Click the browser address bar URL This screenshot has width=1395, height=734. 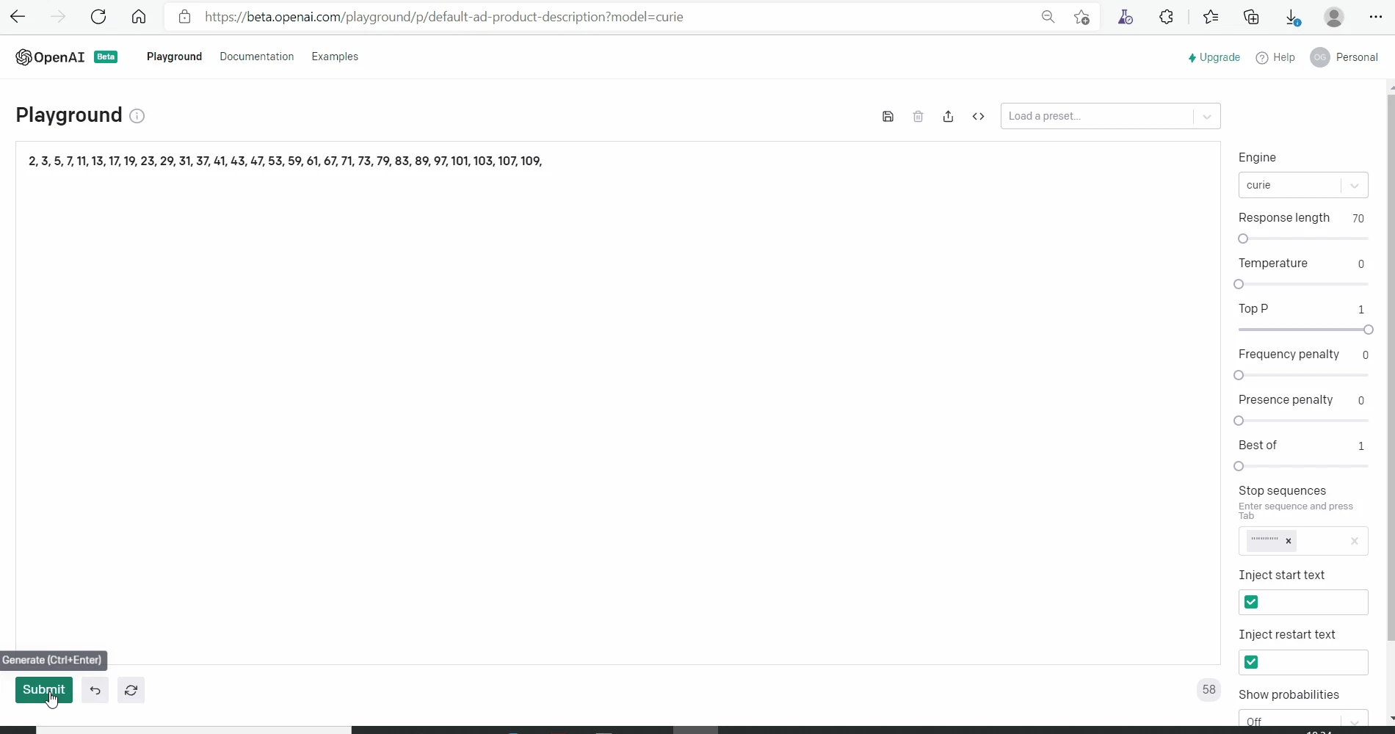click(x=444, y=17)
